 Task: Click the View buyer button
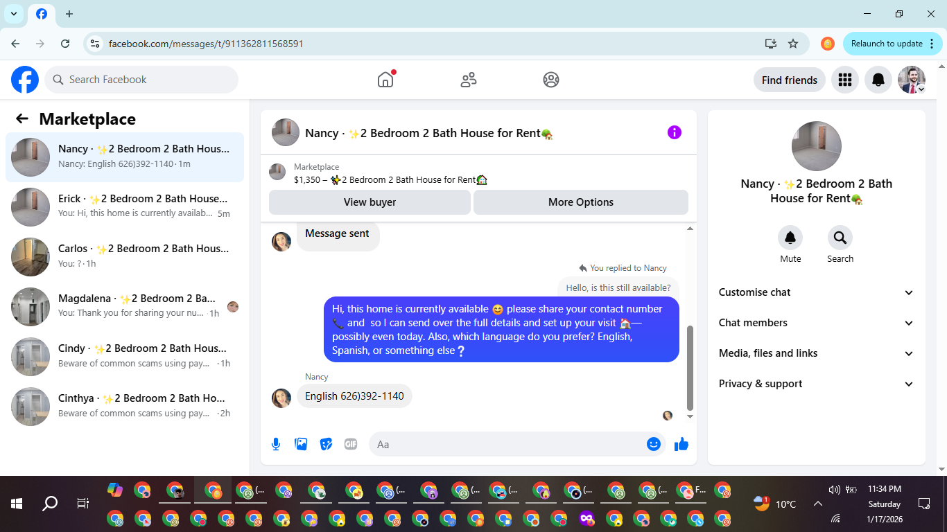(x=370, y=202)
